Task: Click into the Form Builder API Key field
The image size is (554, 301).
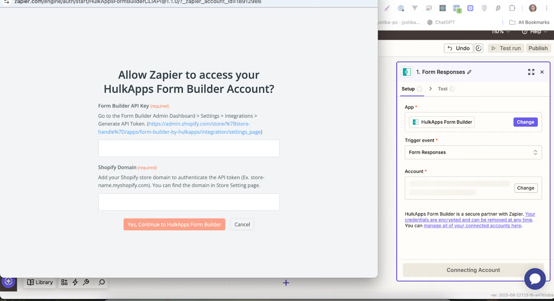Action: tap(189, 148)
